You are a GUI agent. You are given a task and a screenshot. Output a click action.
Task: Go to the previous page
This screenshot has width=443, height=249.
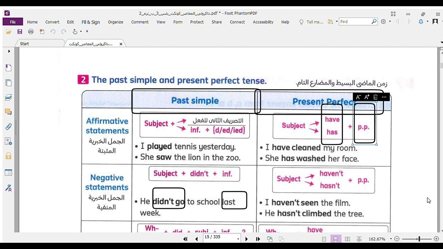[197, 239]
